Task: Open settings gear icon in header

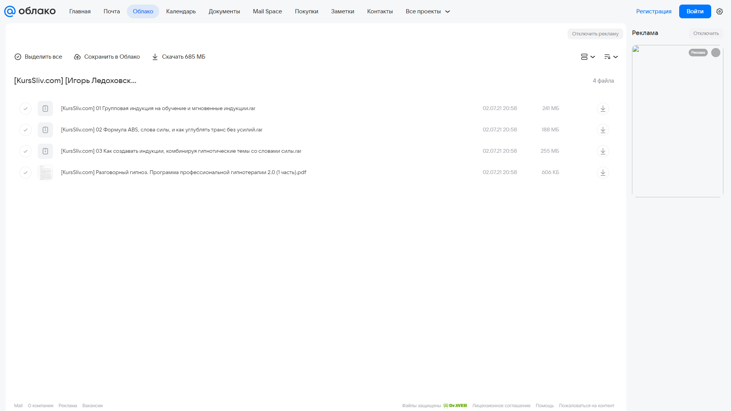Action: tap(720, 11)
